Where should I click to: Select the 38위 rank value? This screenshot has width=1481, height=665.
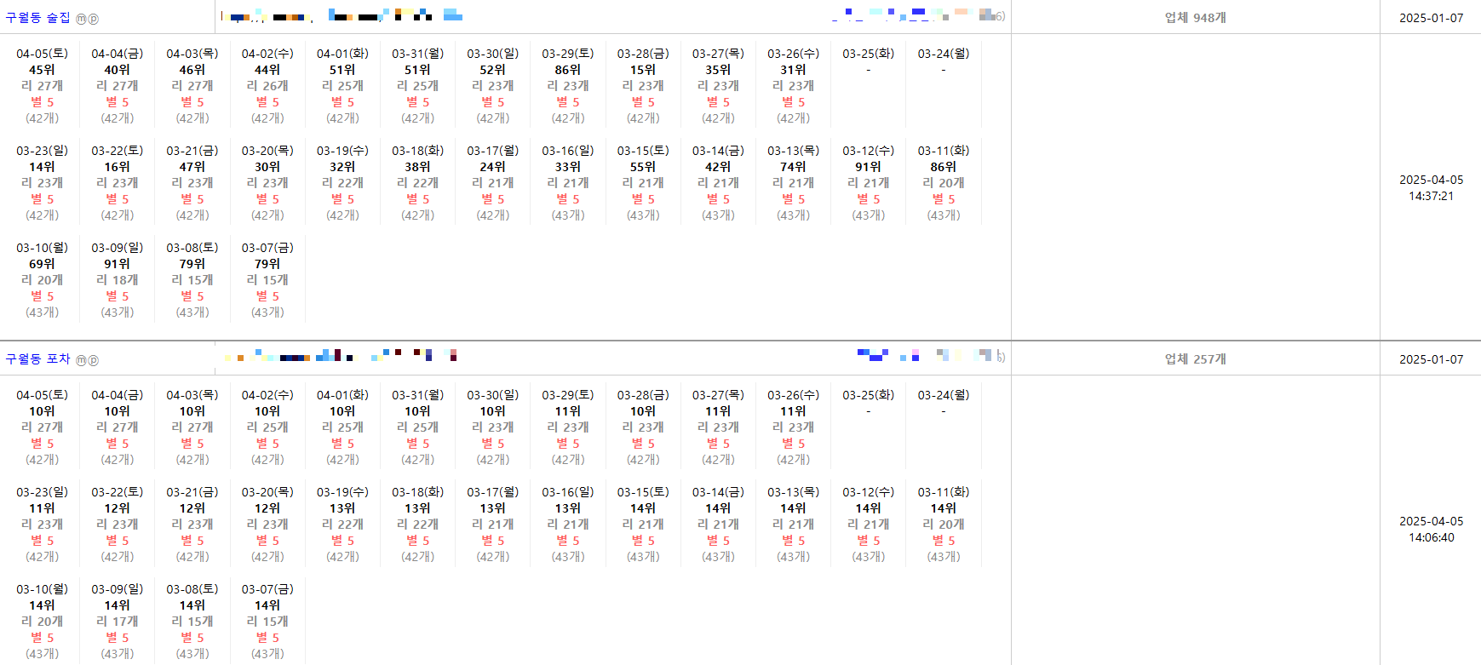(418, 167)
